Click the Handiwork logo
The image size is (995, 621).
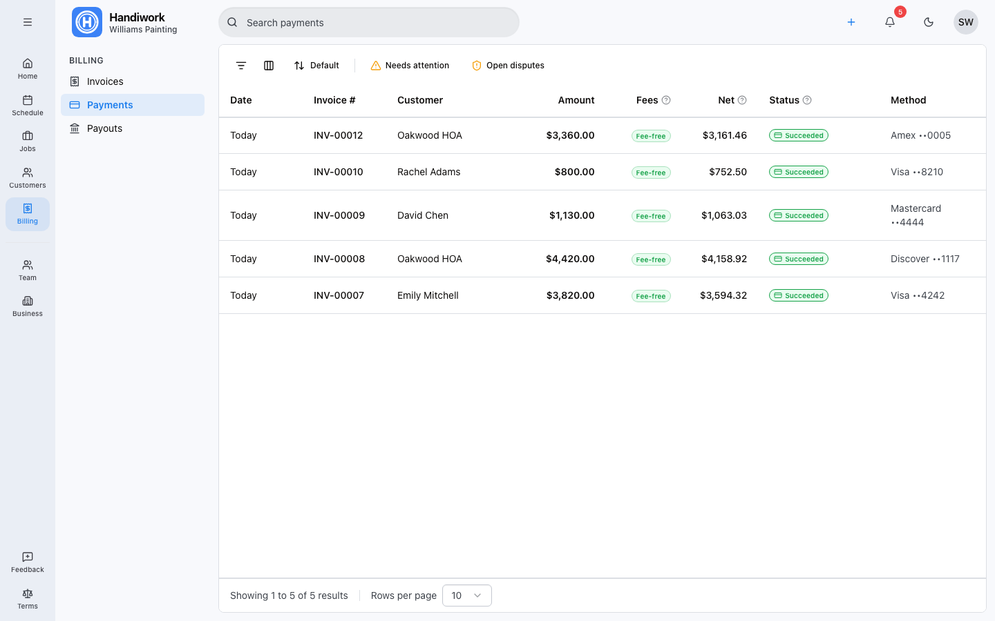pyautogui.click(x=87, y=22)
